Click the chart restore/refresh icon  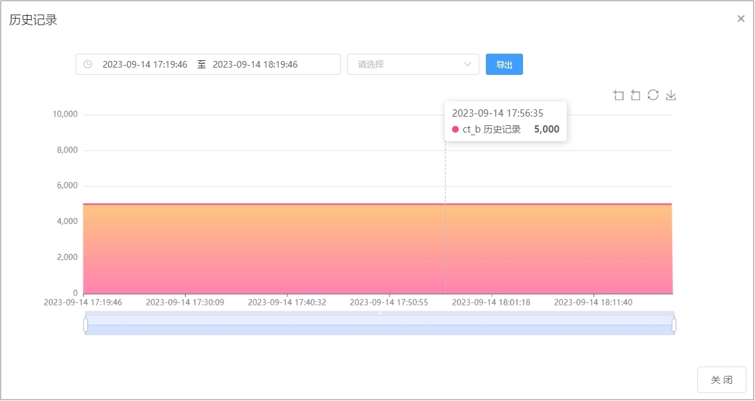pos(653,95)
